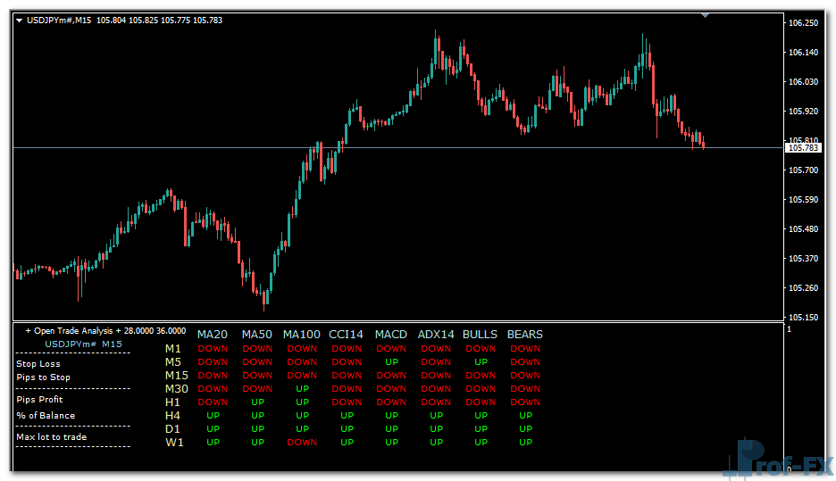The image size is (836, 481).
Task: Click the grey chart shift marker triangle
Action: coord(706,15)
